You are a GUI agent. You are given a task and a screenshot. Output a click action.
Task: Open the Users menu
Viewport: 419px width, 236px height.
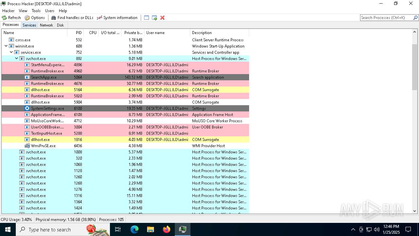click(x=50, y=11)
